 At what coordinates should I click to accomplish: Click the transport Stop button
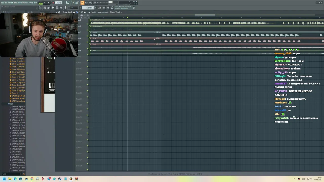click(49, 3)
